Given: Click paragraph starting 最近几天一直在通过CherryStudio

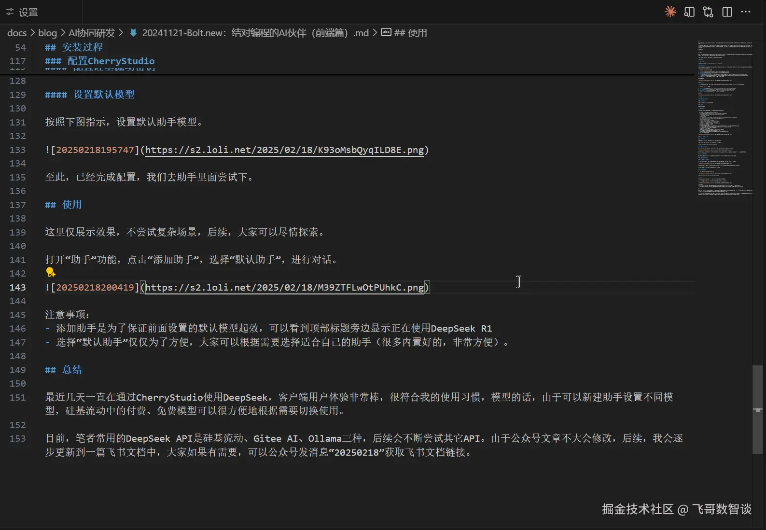Looking at the screenshot, I should coord(359,404).
